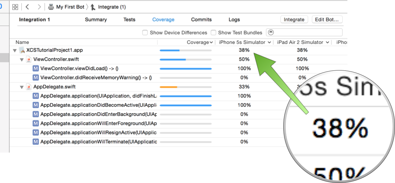Collapse the ViewController.swift disclosure triangle
The image size is (395, 183).
click(22, 60)
